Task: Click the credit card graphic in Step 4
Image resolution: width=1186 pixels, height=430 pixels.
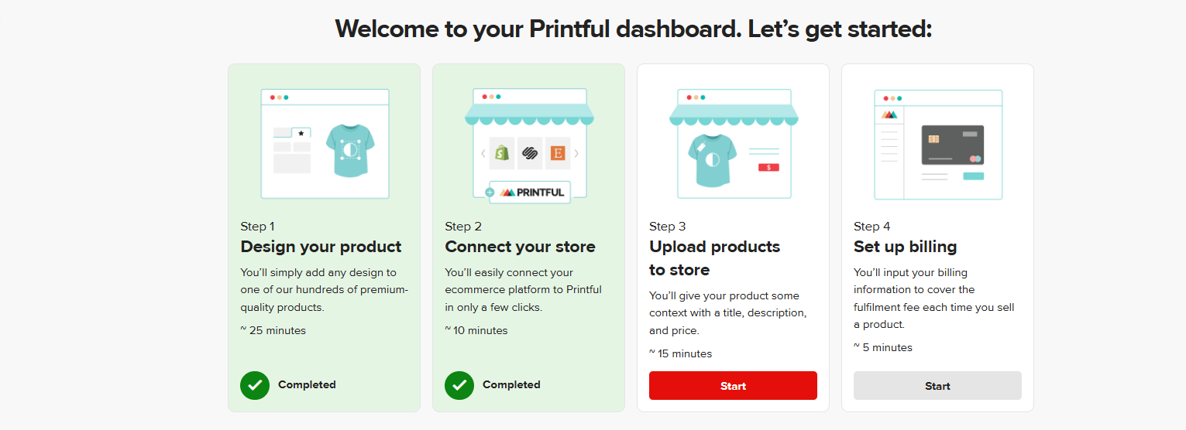Action: coord(952,145)
